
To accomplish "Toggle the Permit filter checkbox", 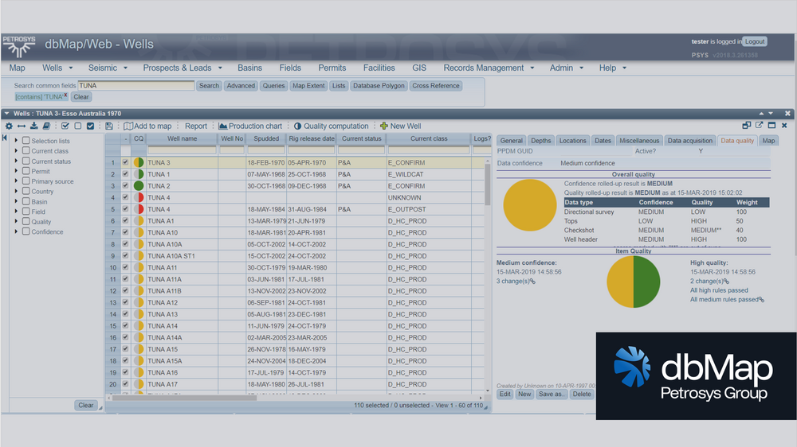I will click(26, 171).
